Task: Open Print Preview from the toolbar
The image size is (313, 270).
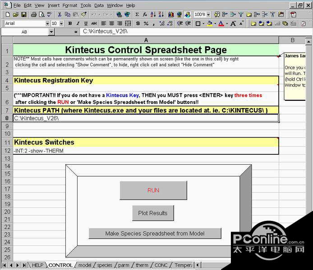Action: [42, 14]
